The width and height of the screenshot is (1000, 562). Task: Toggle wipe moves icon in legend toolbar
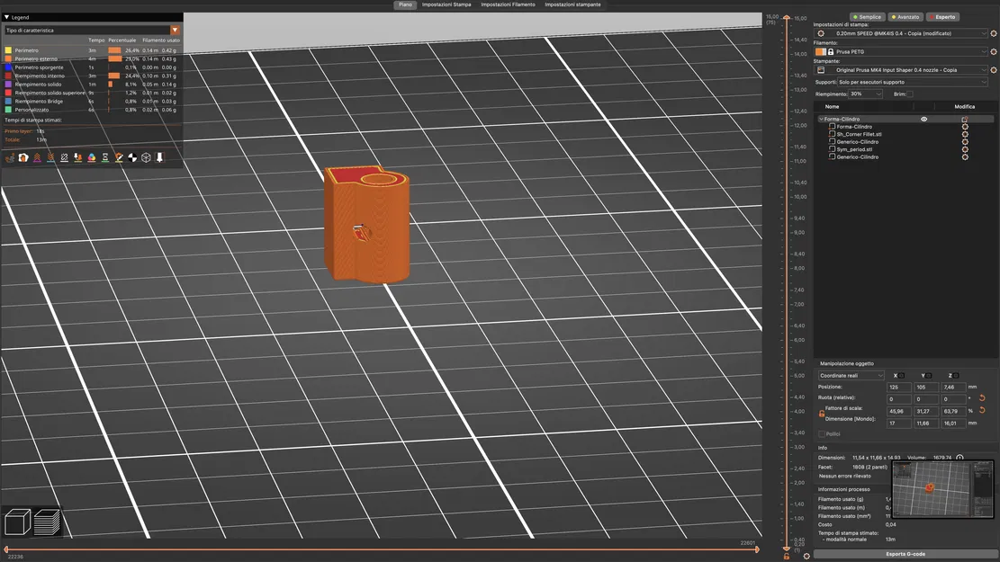(x=23, y=157)
